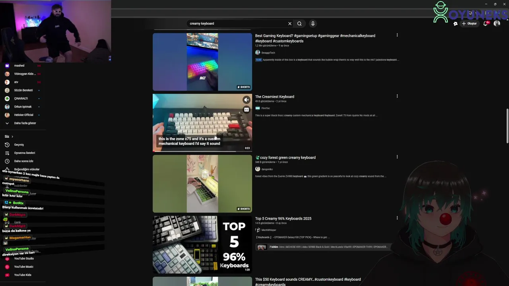Open Top 5 Creamy 96% Keyboards 2025 title
Viewport: 509px width, 286px height.
[283, 218]
